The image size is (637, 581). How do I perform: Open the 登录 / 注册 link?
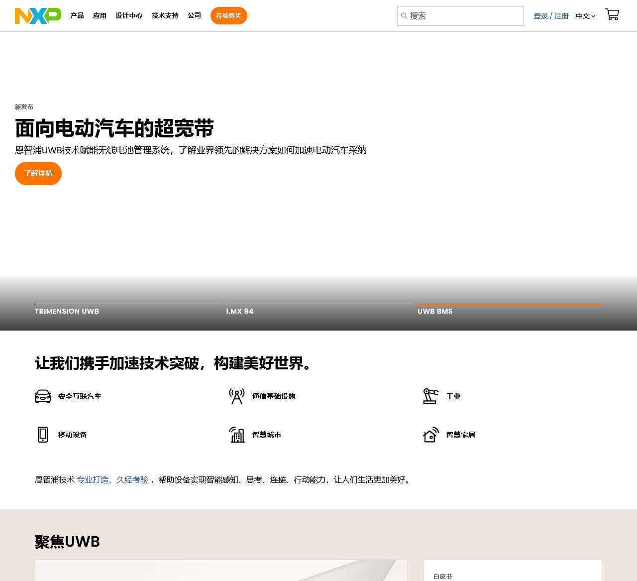coord(551,16)
